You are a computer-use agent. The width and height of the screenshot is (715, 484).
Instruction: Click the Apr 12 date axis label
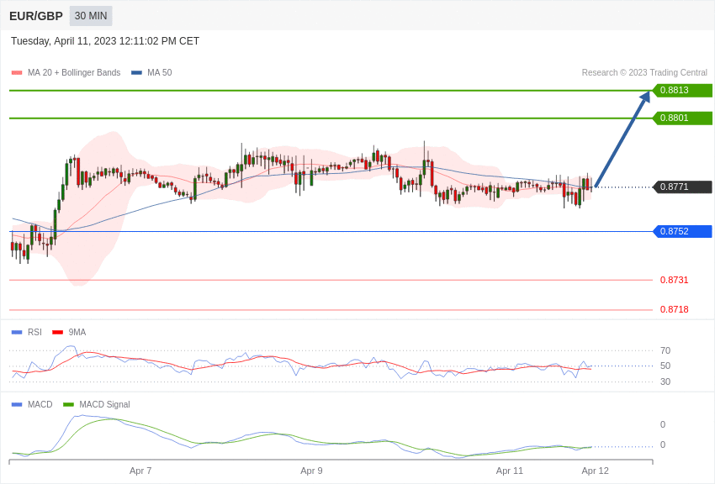tap(595, 471)
